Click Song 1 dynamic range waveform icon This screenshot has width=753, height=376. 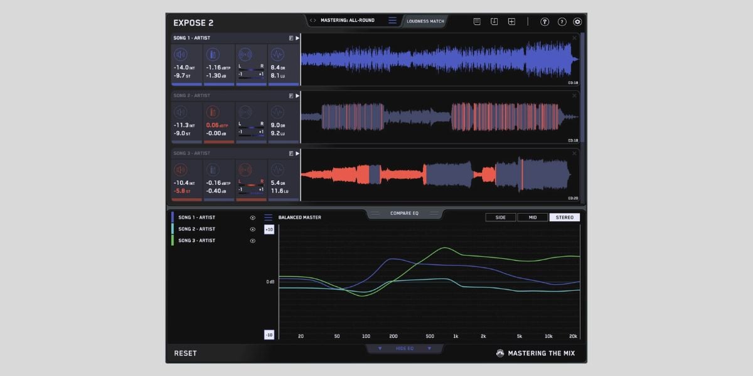coord(277,55)
